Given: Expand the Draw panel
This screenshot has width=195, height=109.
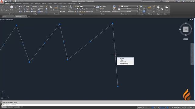Looking at the screenshot, I should coord(12,14).
